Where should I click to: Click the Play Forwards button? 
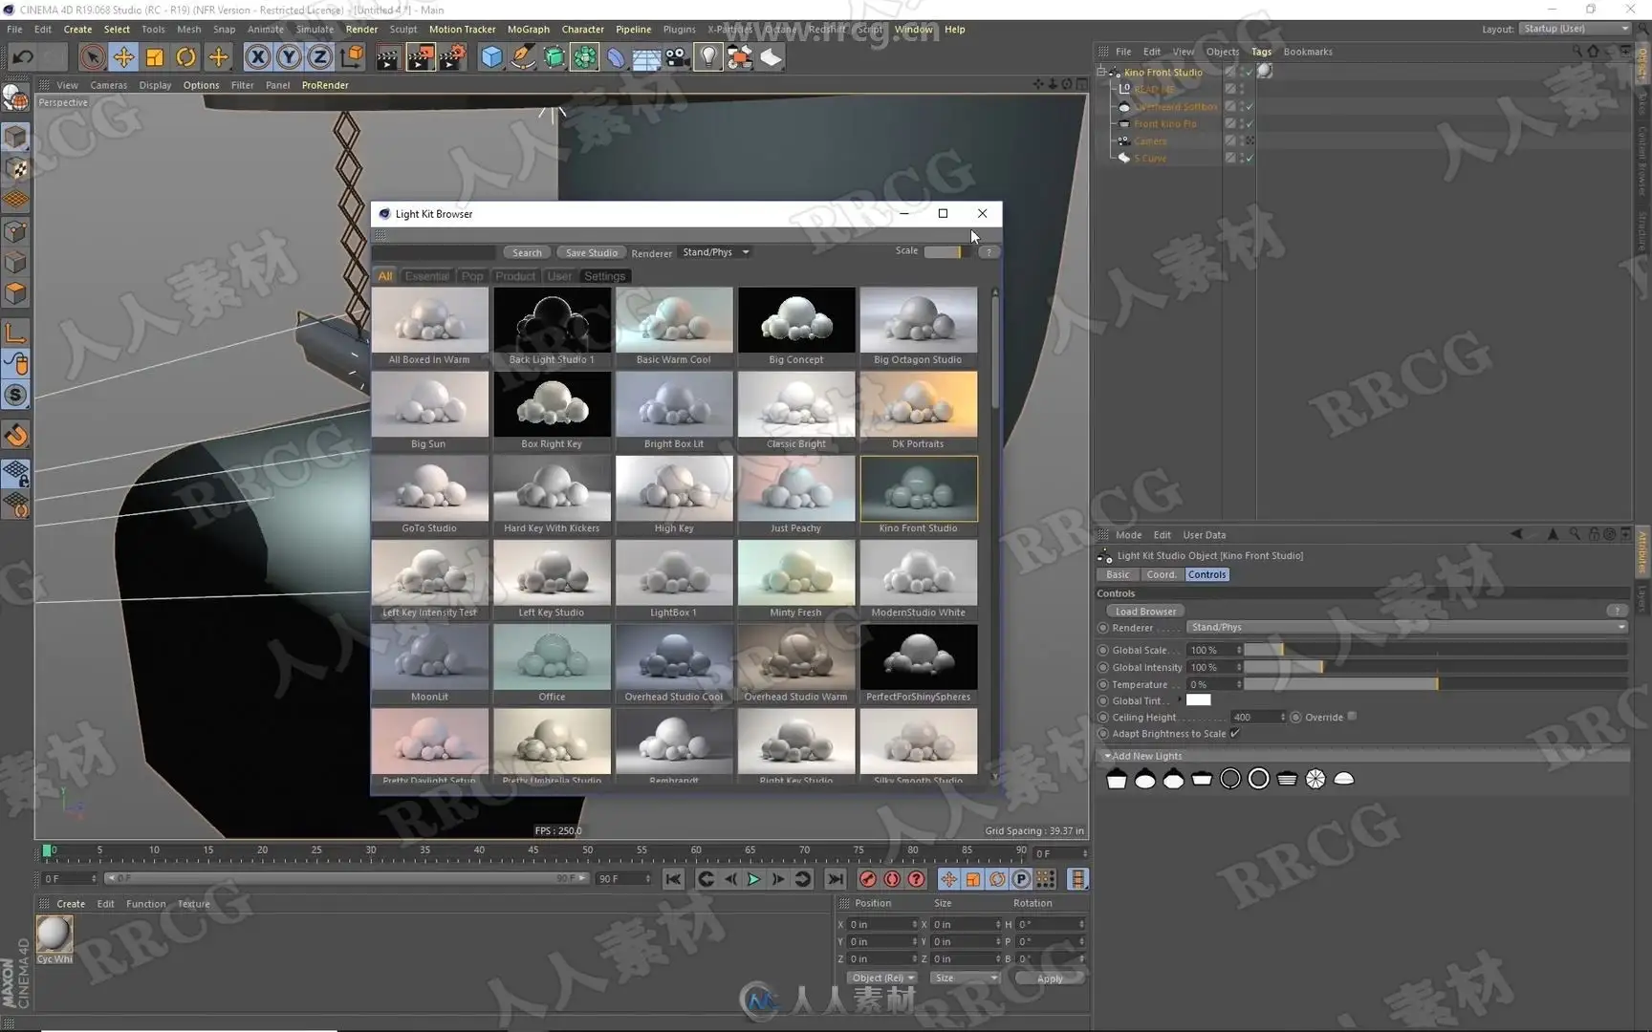[753, 879]
